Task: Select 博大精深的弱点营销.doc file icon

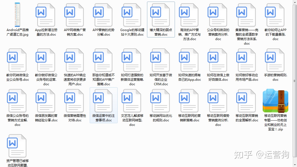Action: pos(160,15)
